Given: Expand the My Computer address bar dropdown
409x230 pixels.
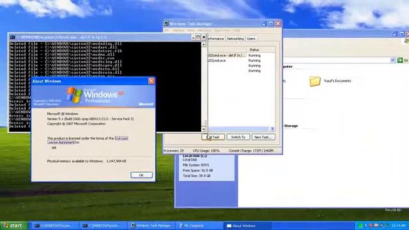Looking at the screenshot, I should (393, 60).
